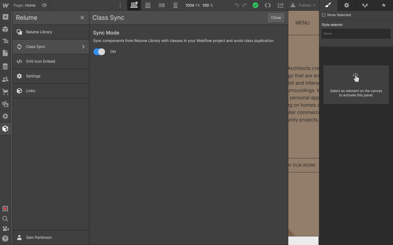The width and height of the screenshot is (393, 245).
Task: Disable the Sync Mode toggle
Action: 99,51
